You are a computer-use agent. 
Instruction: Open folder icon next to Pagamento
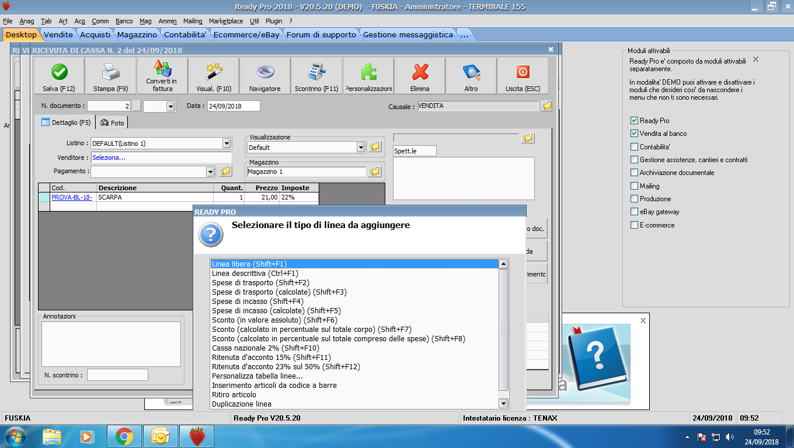[x=225, y=171]
